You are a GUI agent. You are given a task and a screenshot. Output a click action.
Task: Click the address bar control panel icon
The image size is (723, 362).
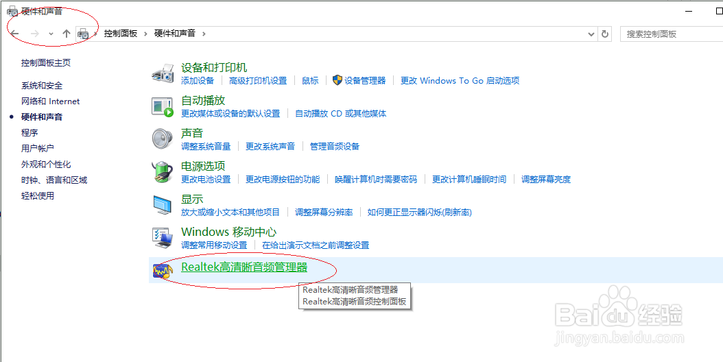84,34
